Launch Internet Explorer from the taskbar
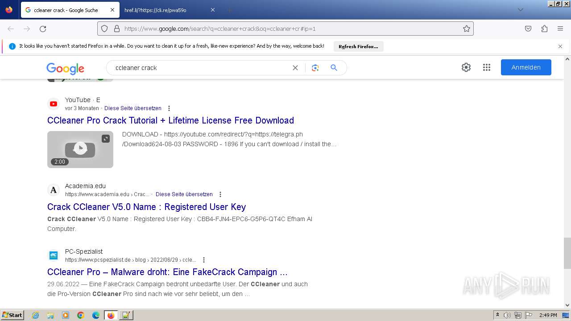571x321 pixels. click(x=35, y=315)
